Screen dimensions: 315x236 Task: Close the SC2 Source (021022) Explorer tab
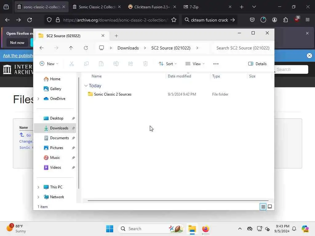(103, 36)
